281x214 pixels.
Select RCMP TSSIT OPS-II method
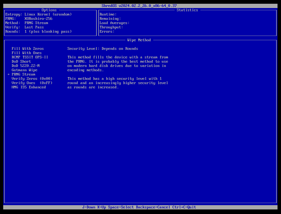point(30,57)
